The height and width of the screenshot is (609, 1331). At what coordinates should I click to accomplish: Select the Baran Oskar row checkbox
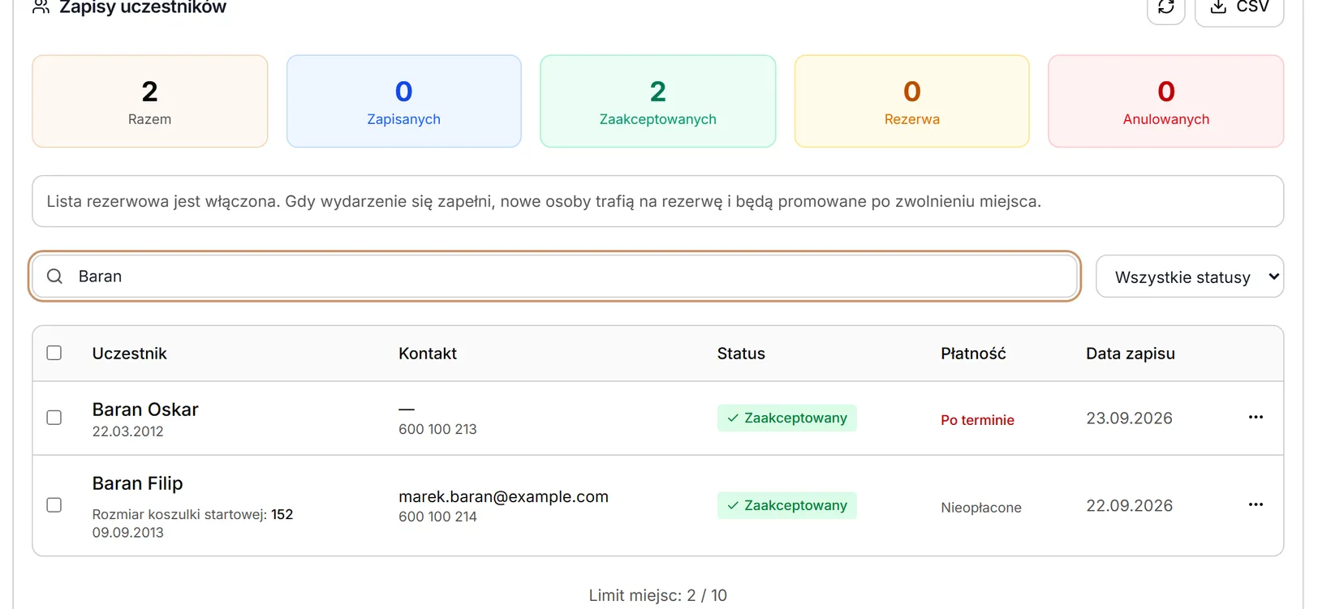click(54, 418)
